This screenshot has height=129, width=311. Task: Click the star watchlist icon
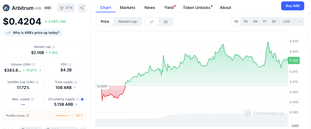(x=61, y=8)
